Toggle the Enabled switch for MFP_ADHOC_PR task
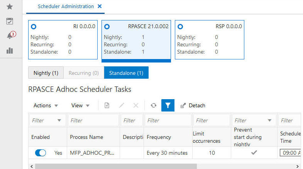Viewport: 303px width, 169px height. point(41,153)
